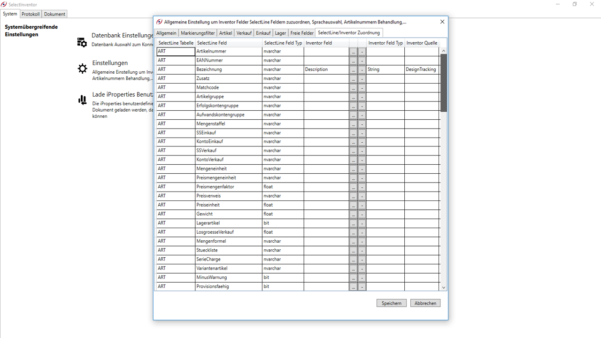The image size is (601, 338).
Task: Click the ... button in Matchcode row
Action: [x=354, y=88]
